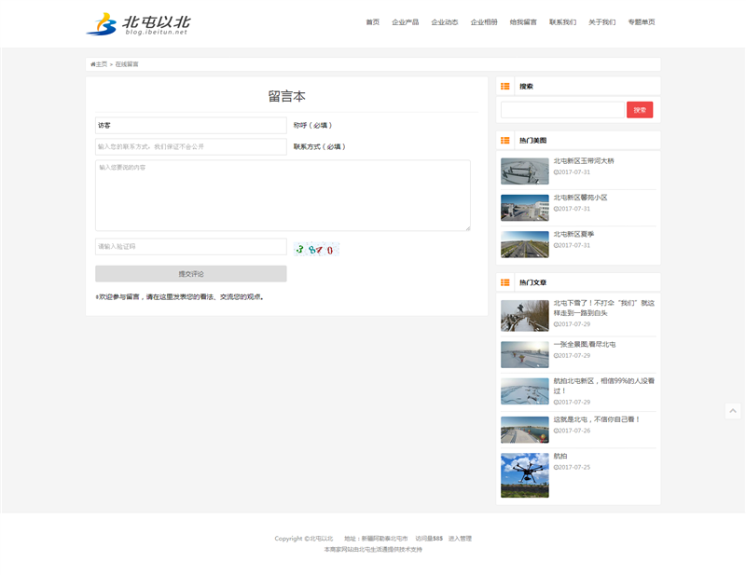The image size is (746, 575).
Task: Click the list icon beside 热门美图 heading
Action: pyautogui.click(x=505, y=141)
